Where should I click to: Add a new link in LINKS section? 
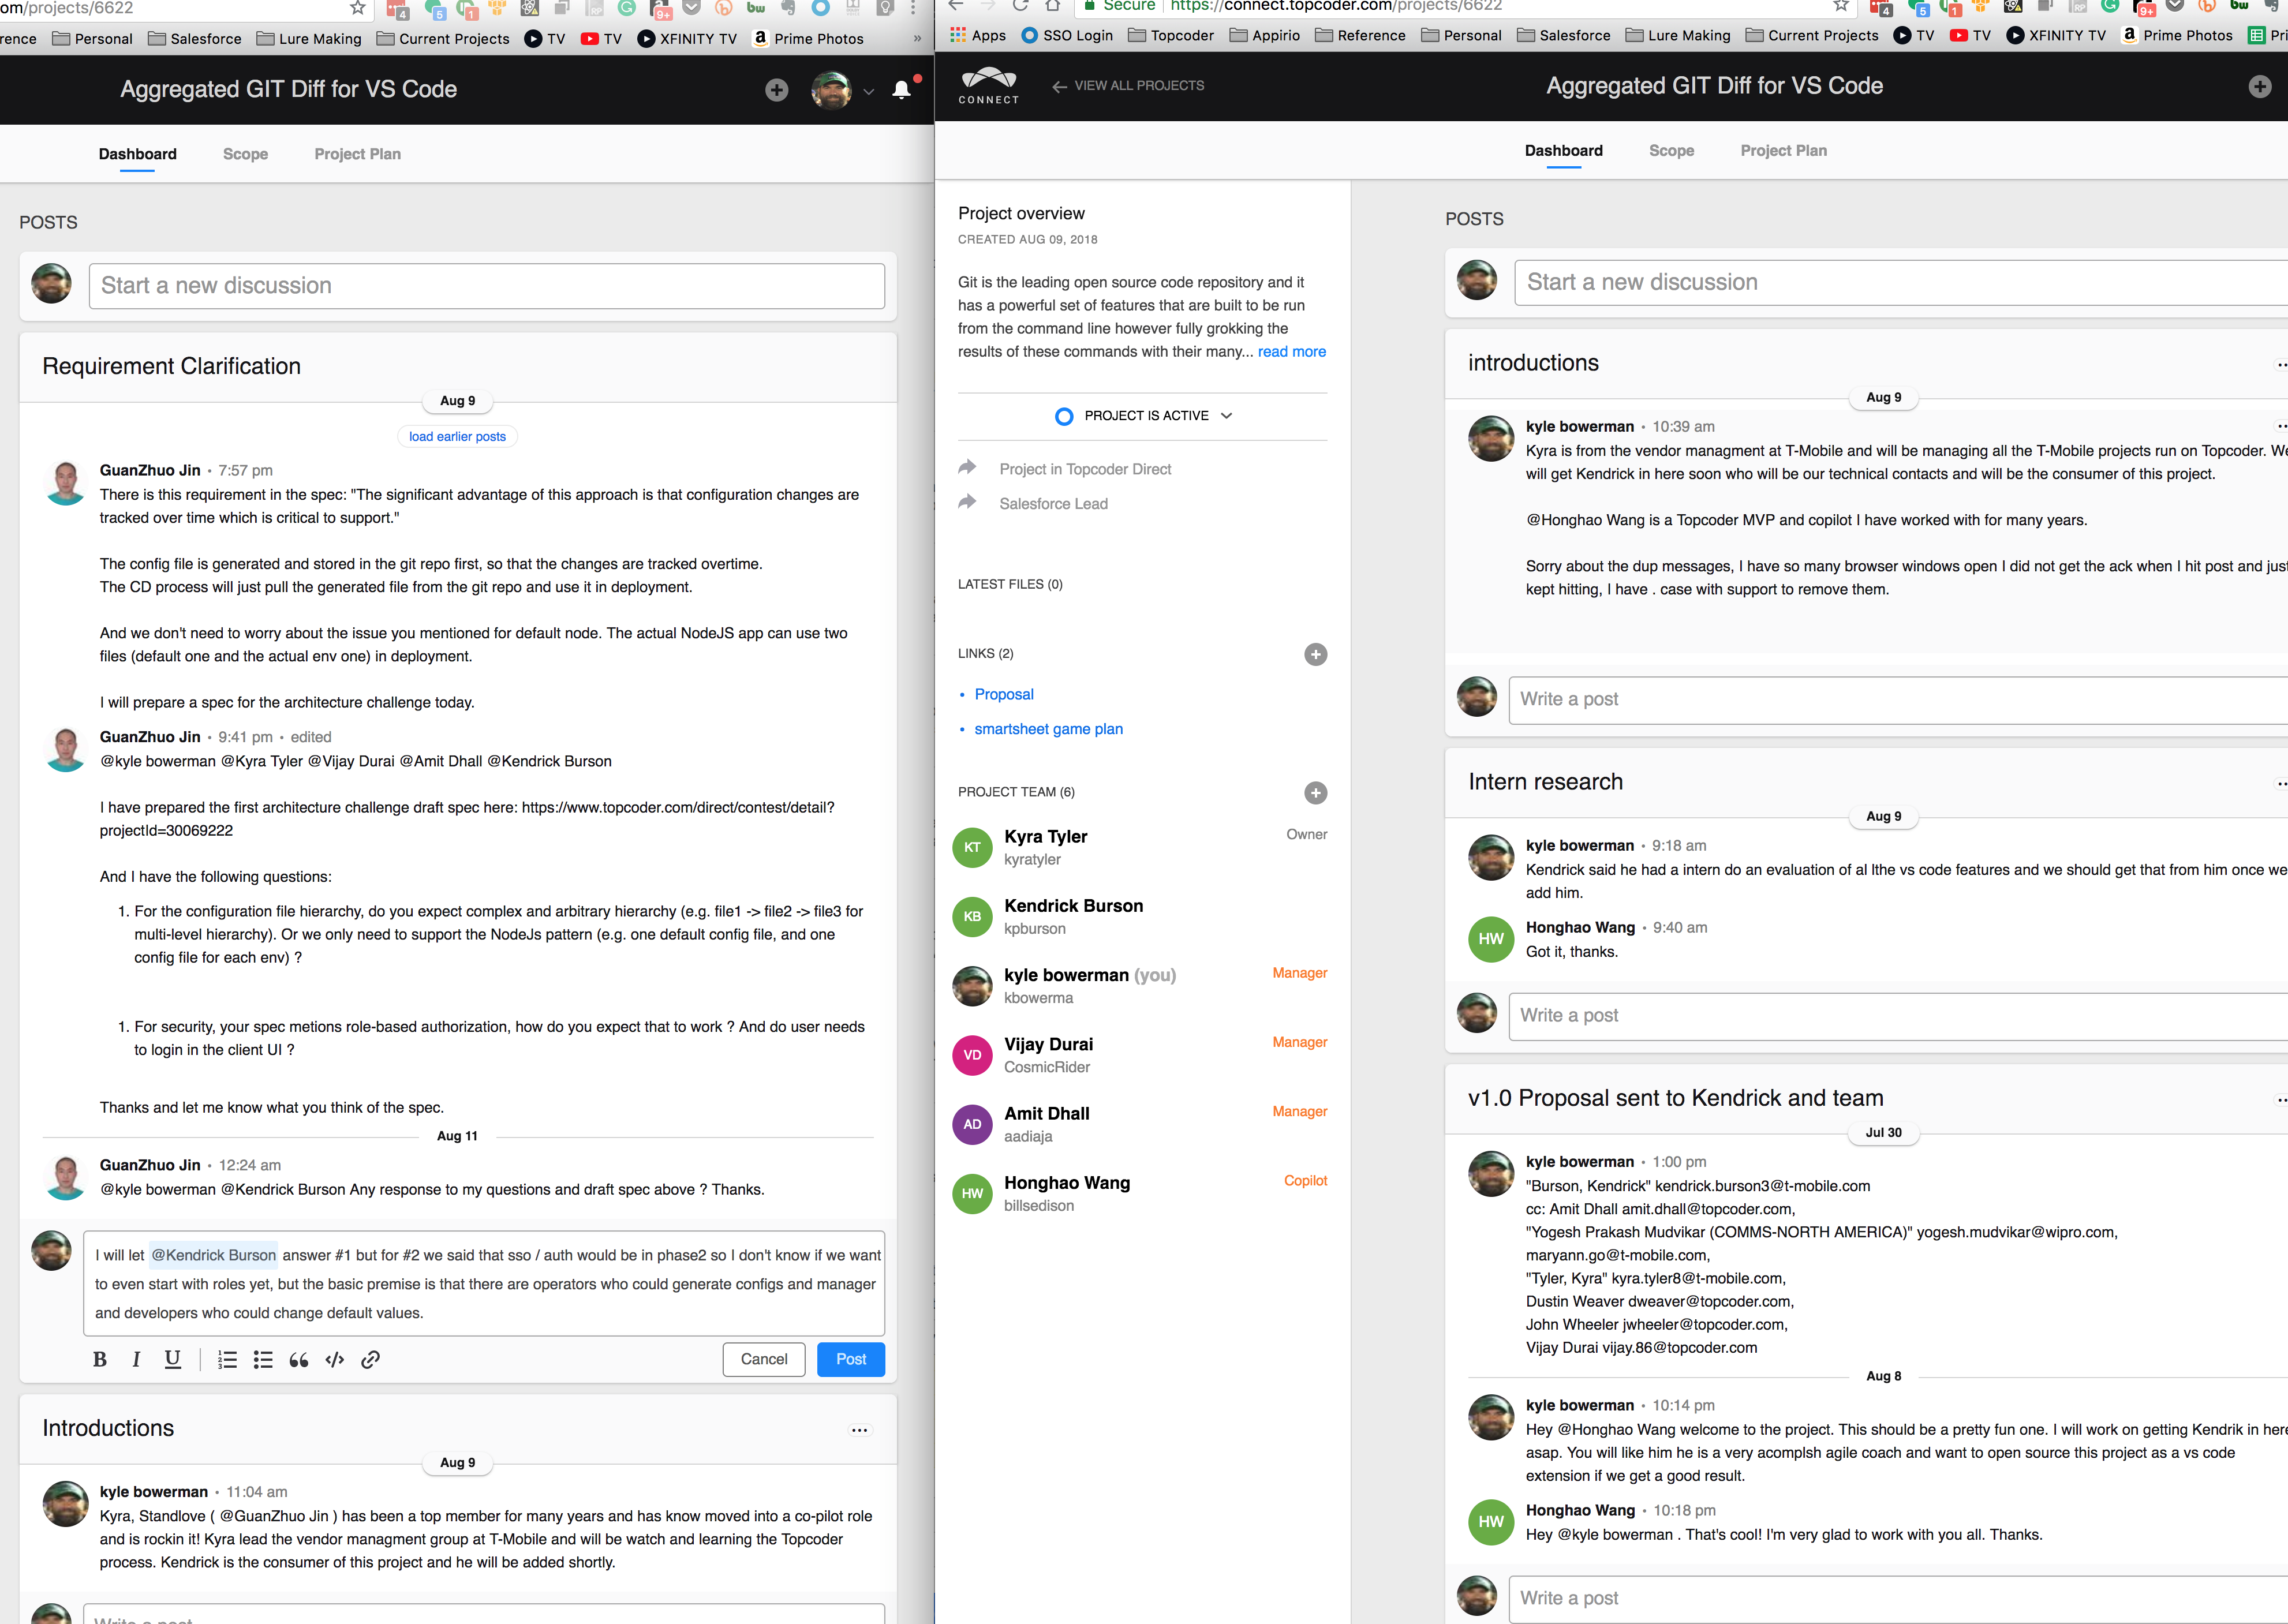(x=1316, y=654)
